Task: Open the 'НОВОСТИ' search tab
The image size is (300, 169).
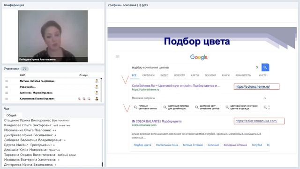Action: [x=180, y=75]
